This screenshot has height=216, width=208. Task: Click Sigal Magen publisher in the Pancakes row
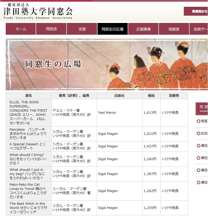tap(119, 134)
